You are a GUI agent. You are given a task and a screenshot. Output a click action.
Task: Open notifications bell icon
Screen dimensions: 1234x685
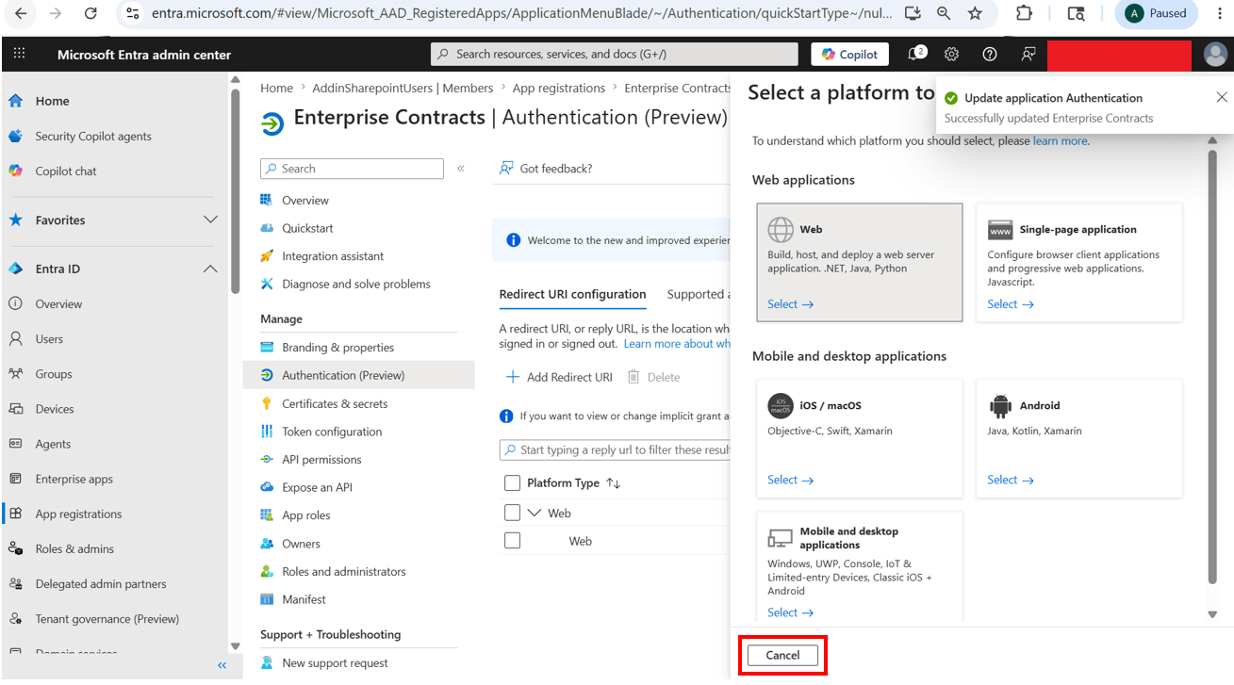click(x=914, y=54)
